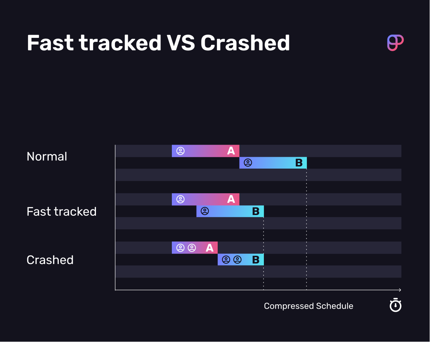Click the pink-purple logo in top right
Image resolution: width=430 pixels, height=344 pixels.
(x=395, y=43)
